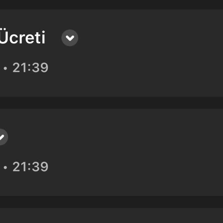This screenshot has width=223, height=223.
Task: Click the 21:39 timestamp under Ücreti
Action: pos(30,68)
